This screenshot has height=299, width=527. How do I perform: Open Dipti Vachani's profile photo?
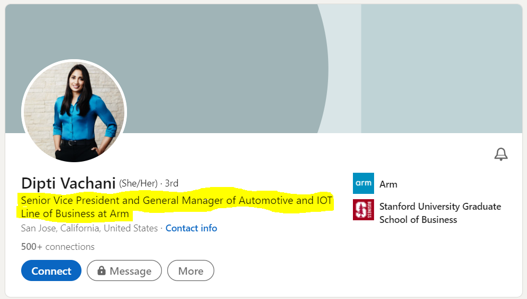pyautogui.click(x=74, y=111)
